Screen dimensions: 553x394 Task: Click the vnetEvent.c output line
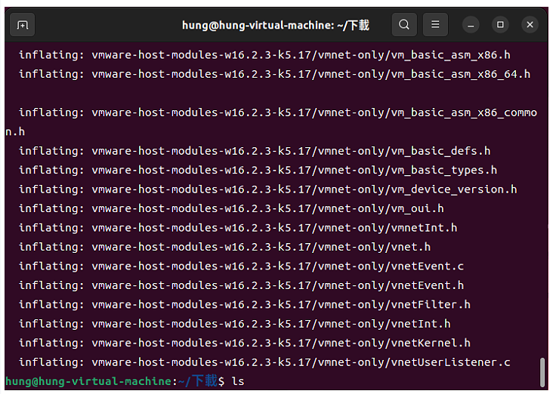[x=241, y=266]
